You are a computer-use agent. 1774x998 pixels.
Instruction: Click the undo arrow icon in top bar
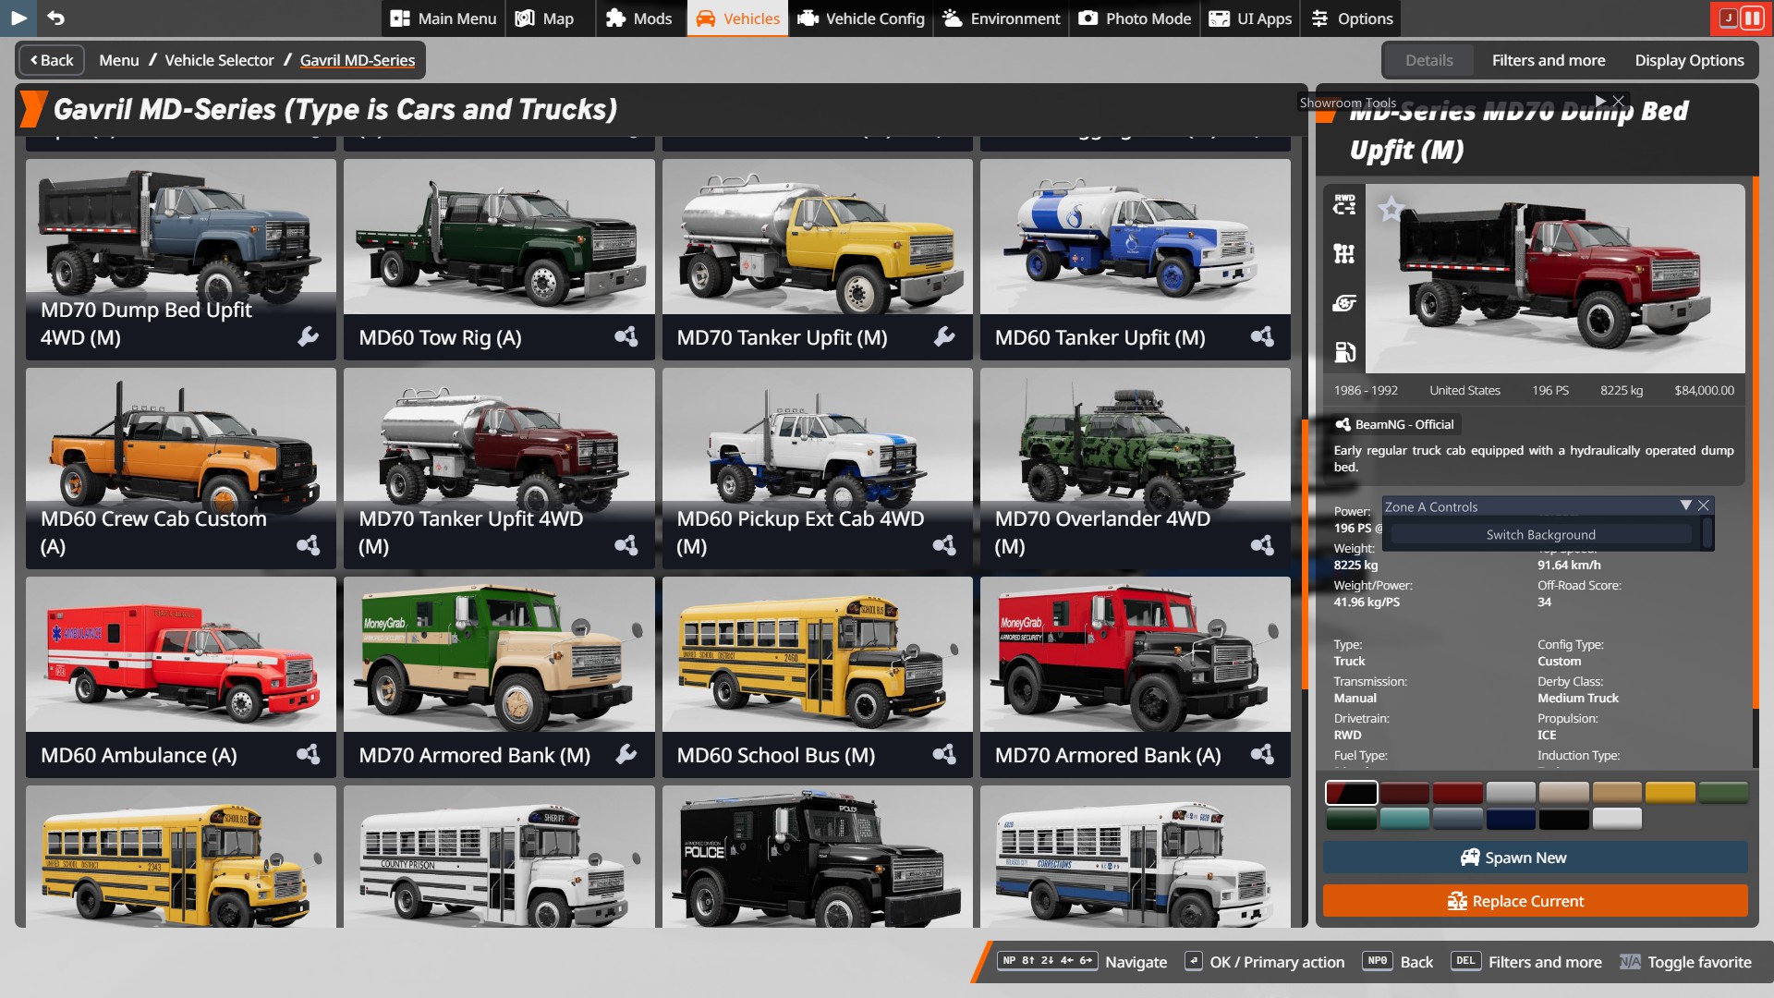55,18
